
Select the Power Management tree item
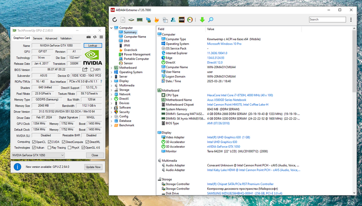137,54
